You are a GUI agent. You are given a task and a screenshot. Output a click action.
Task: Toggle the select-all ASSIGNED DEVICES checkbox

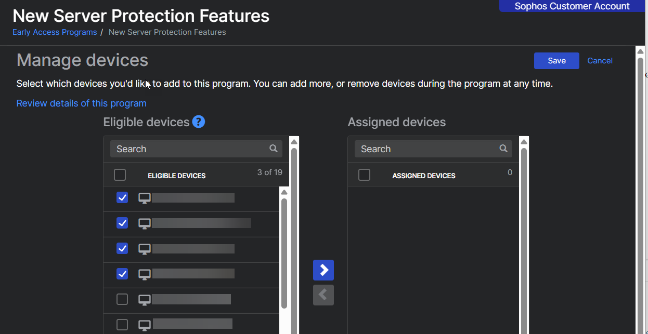(365, 175)
